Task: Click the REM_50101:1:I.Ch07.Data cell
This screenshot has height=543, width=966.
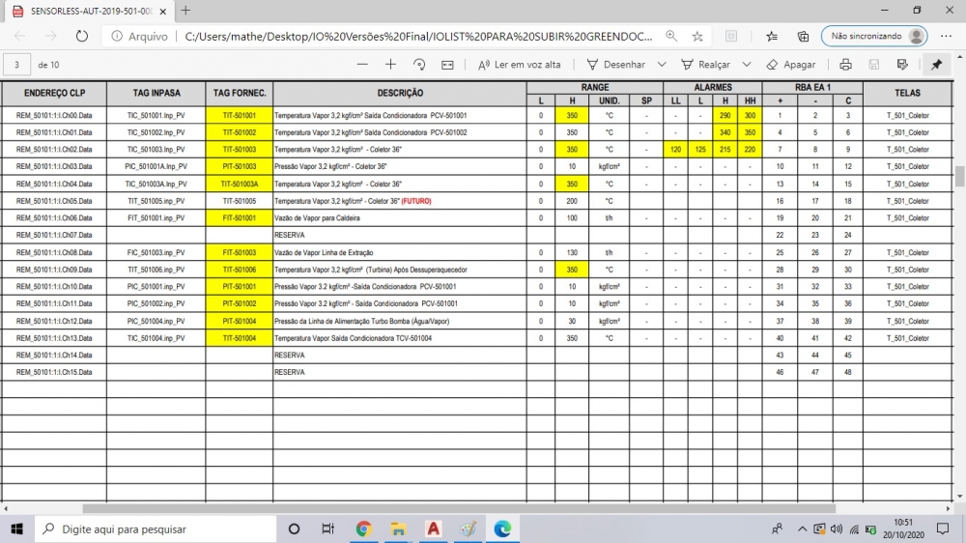Action: (x=53, y=235)
